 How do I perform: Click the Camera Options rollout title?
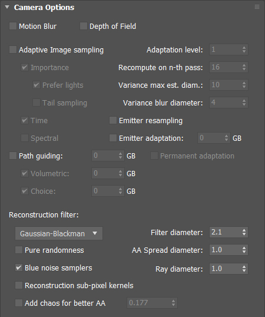point(44,8)
